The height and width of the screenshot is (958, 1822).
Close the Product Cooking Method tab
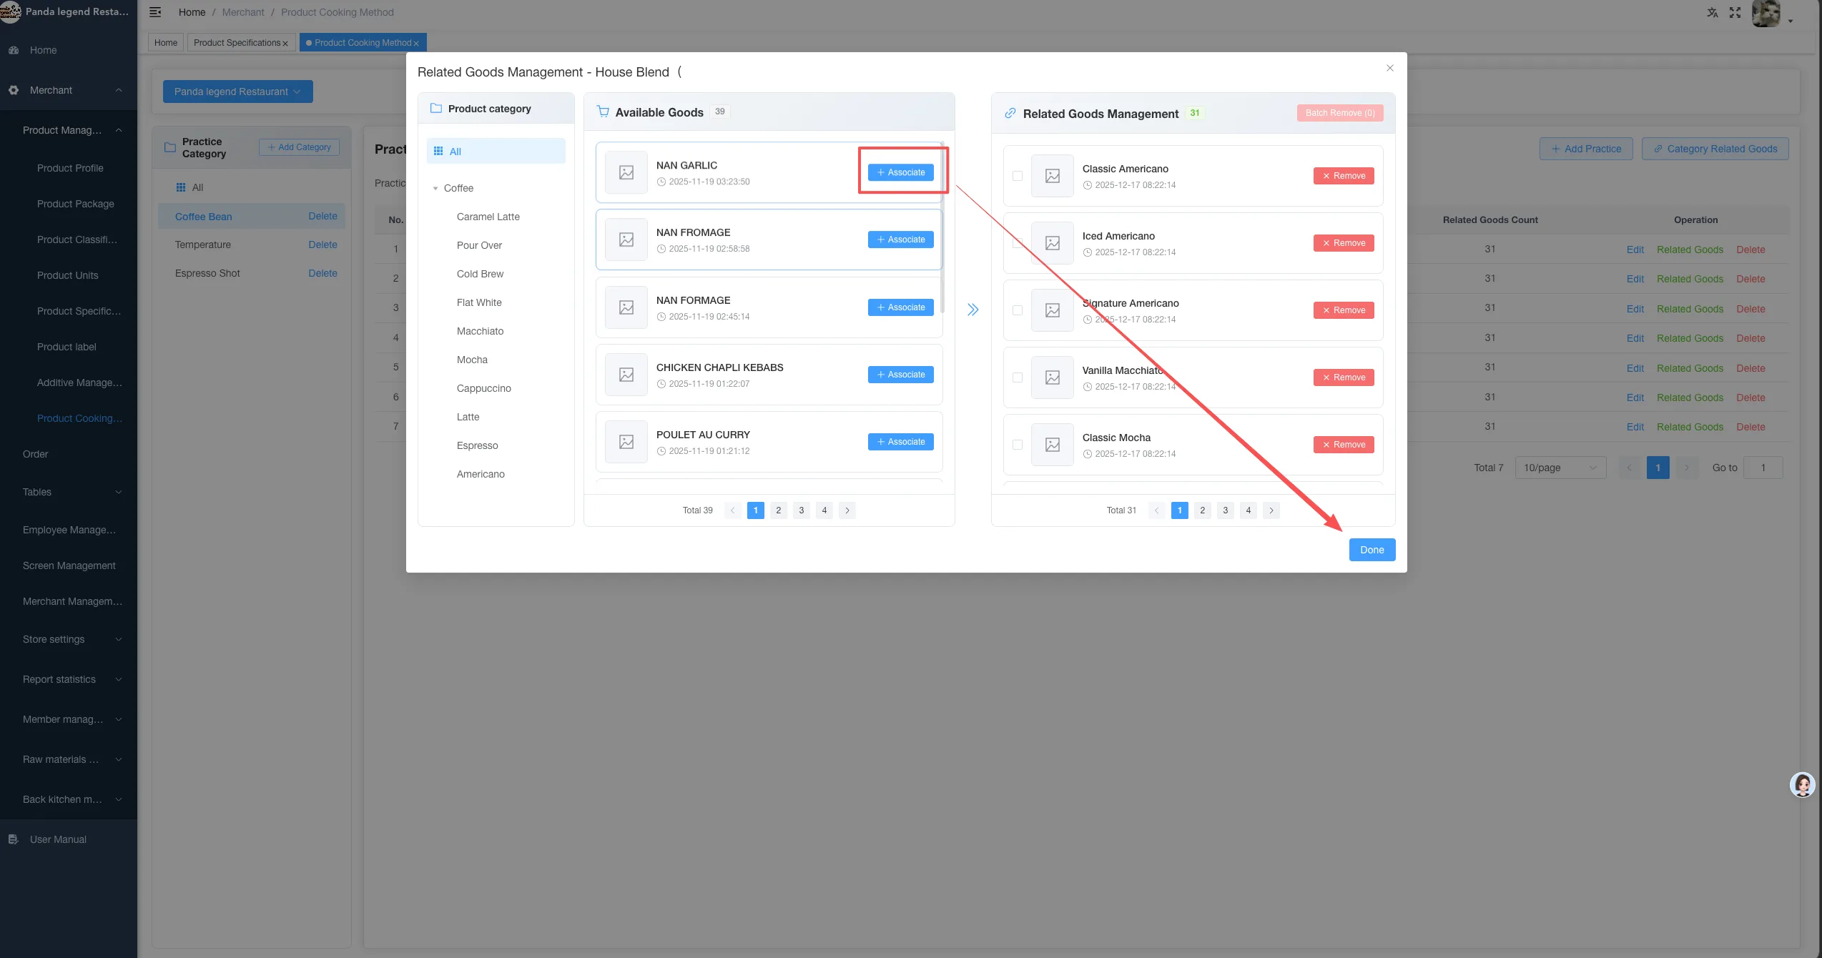click(x=416, y=44)
